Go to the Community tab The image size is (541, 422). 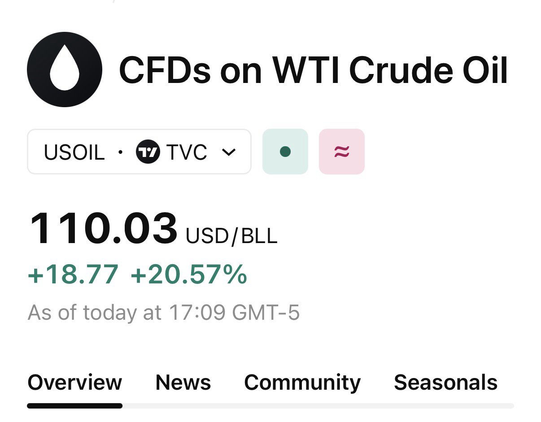pos(302,383)
